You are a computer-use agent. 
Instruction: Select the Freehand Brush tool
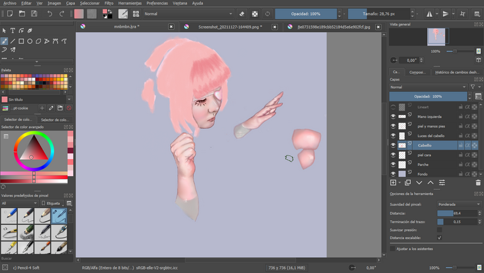4,41
